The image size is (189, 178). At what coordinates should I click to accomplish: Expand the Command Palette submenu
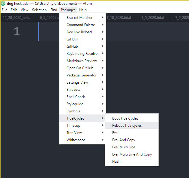(82, 25)
